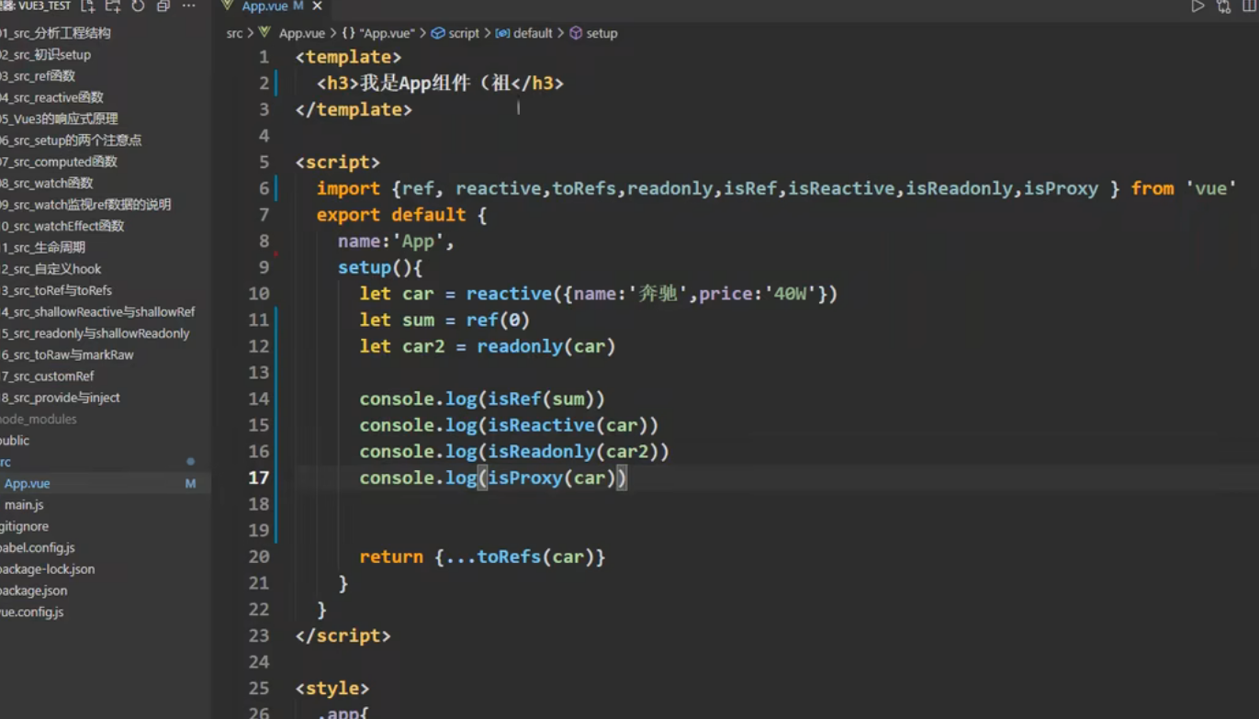Expand folder 04_src_reactive函数
This screenshot has height=719, width=1259.
(52, 97)
